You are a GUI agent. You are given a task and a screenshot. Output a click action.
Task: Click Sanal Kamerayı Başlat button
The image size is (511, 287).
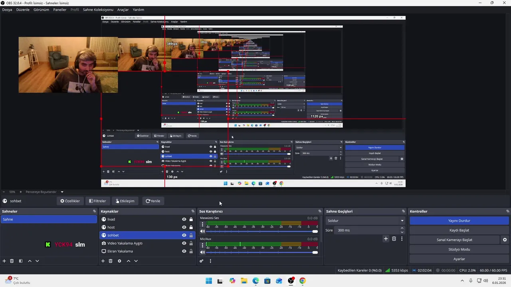[454, 240]
